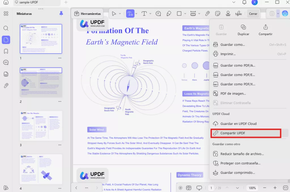Image resolution: width=290 pixels, height=192 pixels.
Task: Expand the measure tool dropdown arrow
Action: coord(199,14)
